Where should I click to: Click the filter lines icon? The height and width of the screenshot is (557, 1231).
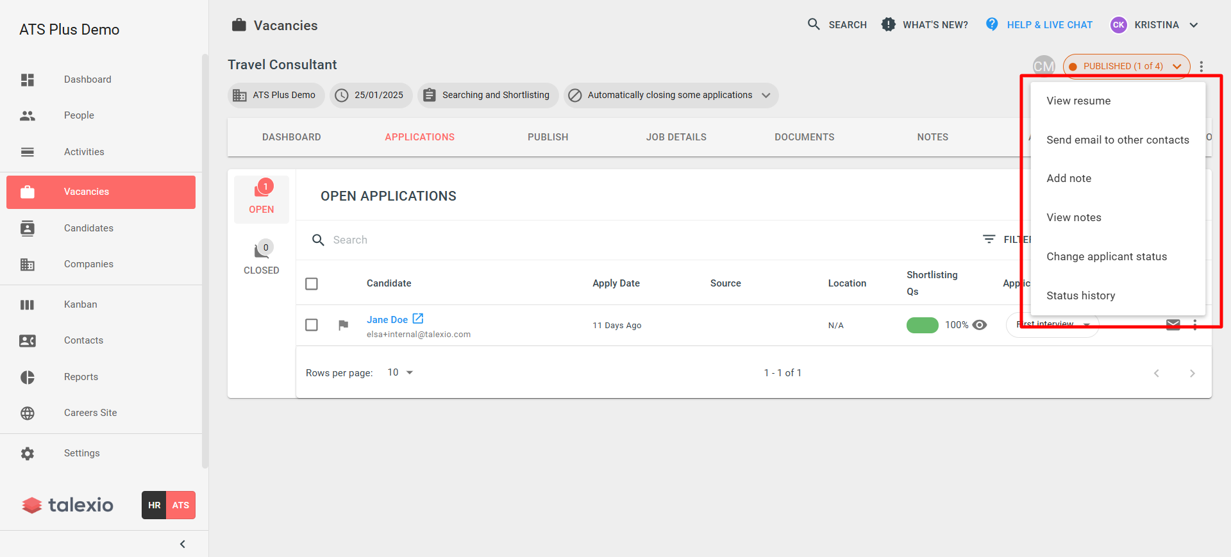tap(989, 239)
